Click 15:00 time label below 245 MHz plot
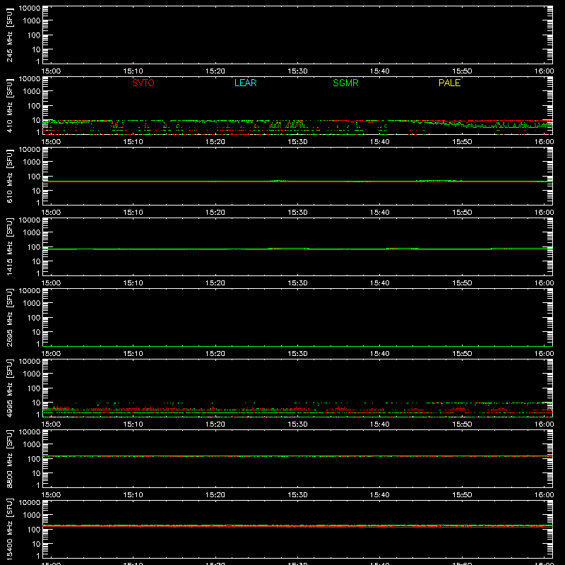 click(x=51, y=71)
